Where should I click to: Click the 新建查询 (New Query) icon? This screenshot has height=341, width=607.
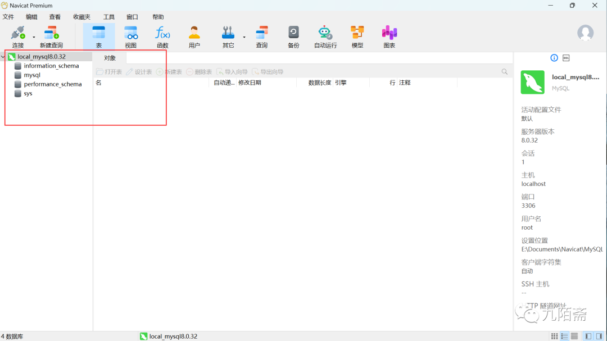click(51, 37)
